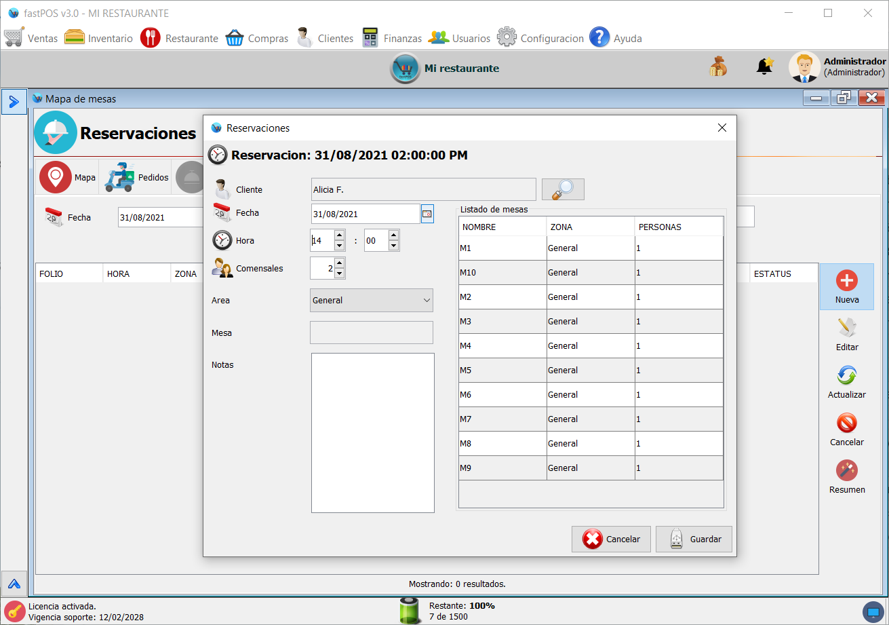Click the client search magnifier button
This screenshot has height=625, width=889.
[x=563, y=189]
